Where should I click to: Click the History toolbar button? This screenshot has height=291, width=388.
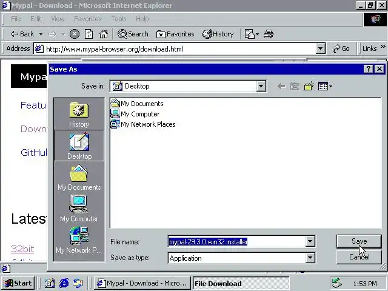218,34
